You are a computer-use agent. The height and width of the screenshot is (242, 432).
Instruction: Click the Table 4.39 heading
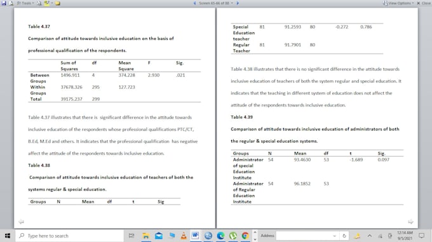(x=241, y=117)
